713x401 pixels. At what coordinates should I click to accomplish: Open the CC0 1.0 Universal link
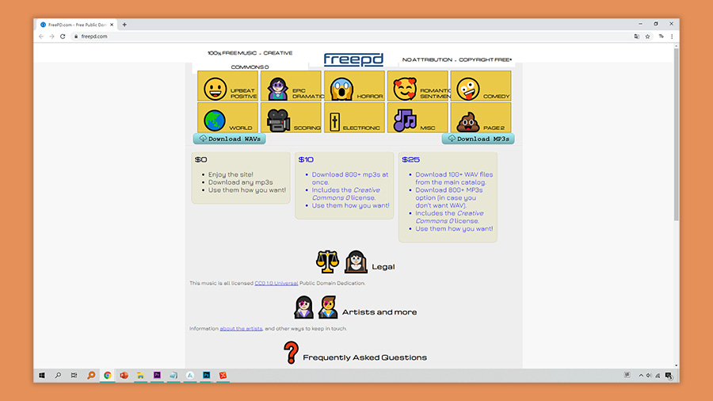tap(276, 283)
